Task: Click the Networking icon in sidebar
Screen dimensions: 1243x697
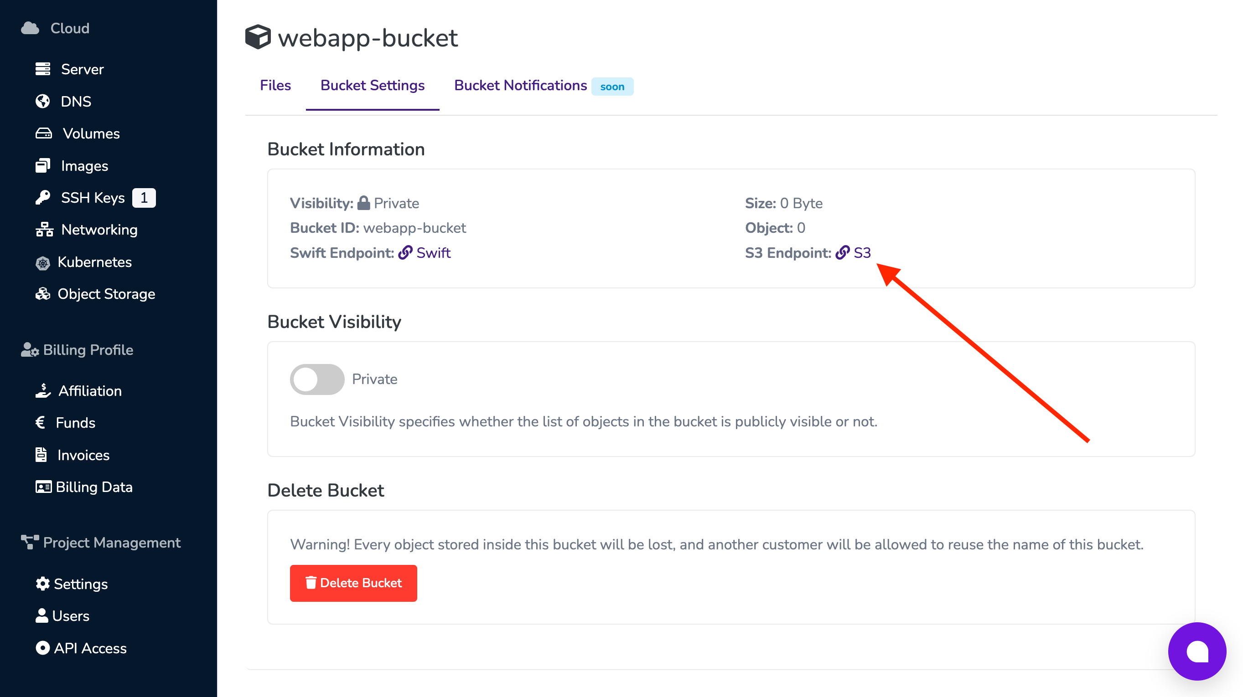Action: 44,230
